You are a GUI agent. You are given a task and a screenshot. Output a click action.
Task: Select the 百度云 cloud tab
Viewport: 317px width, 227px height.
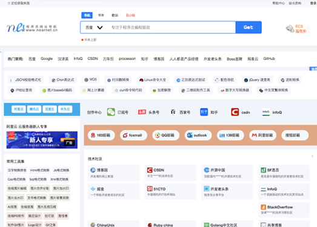coord(50,109)
